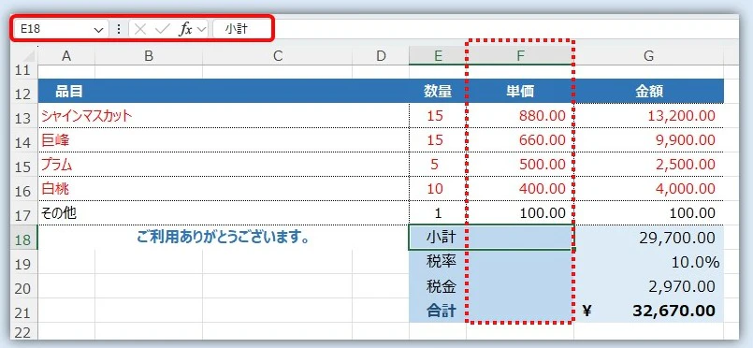This screenshot has width=753, height=348.
Task: Click the Enter checkmark icon in formula bar
Action: pos(163,29)
